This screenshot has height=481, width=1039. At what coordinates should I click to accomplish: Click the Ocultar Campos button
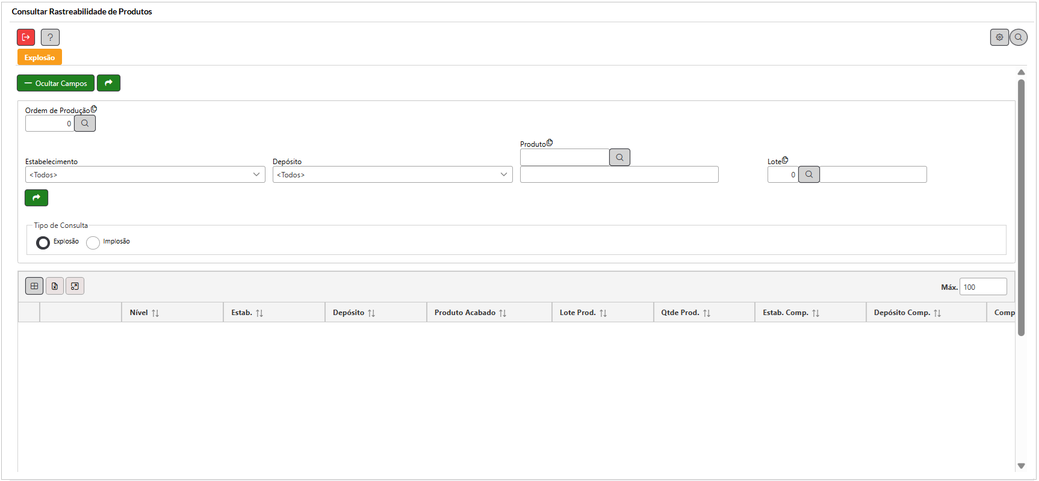click(x=55, y=83)
